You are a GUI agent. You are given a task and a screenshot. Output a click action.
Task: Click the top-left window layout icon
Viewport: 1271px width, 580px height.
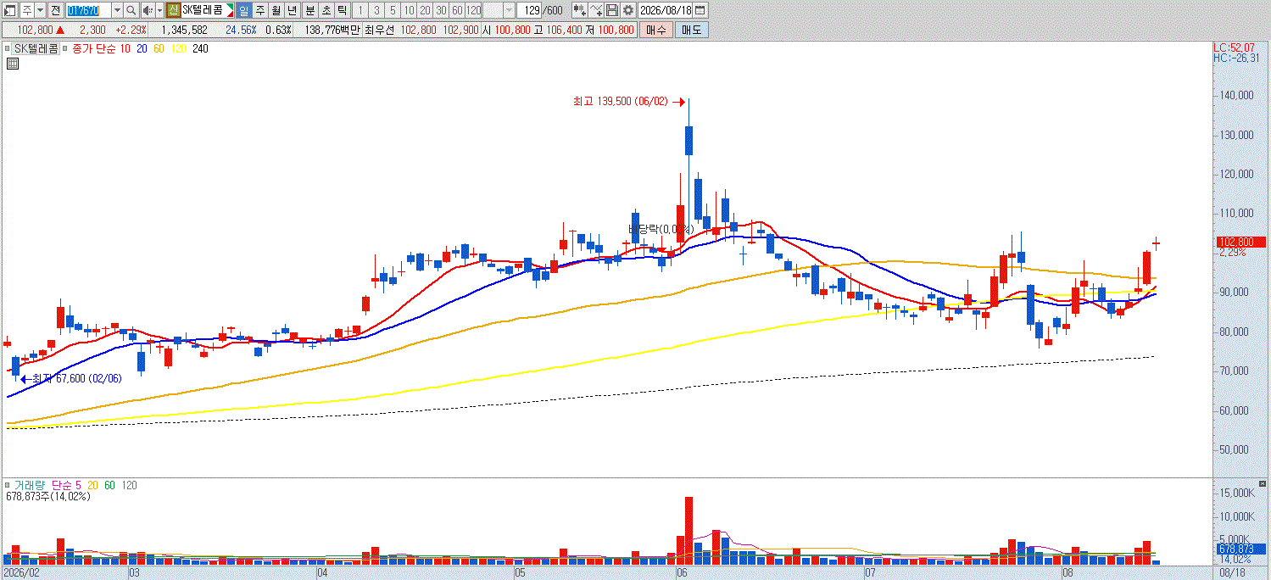[10, 10]
